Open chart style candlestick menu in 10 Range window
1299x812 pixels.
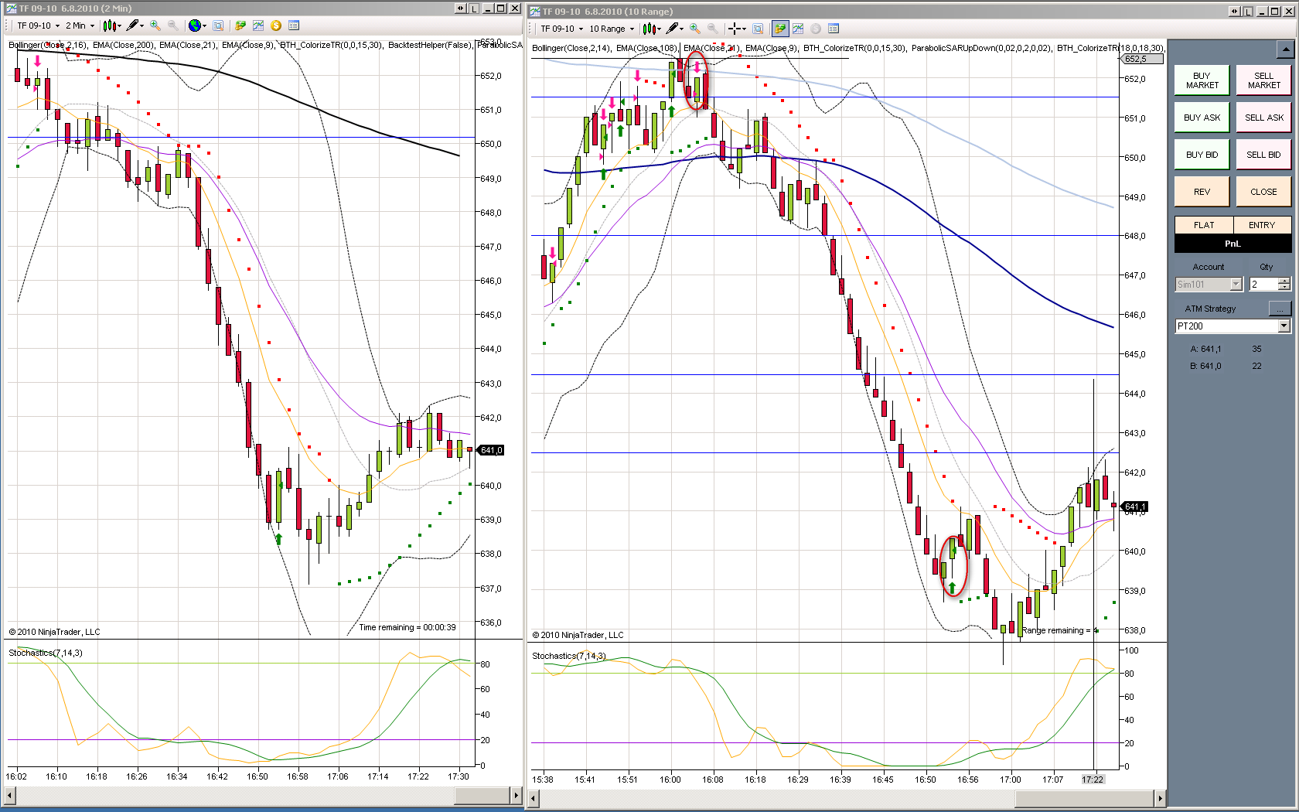coord(652,29)
